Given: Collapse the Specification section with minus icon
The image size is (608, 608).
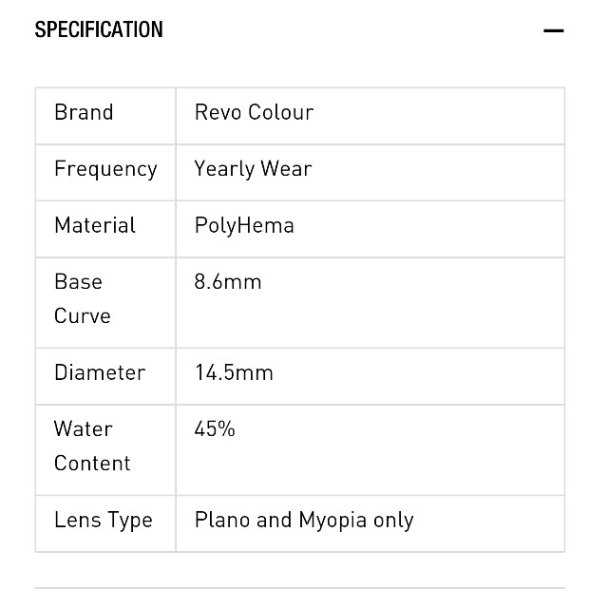Looking at the screenshot, I should (x=553, y=30).
